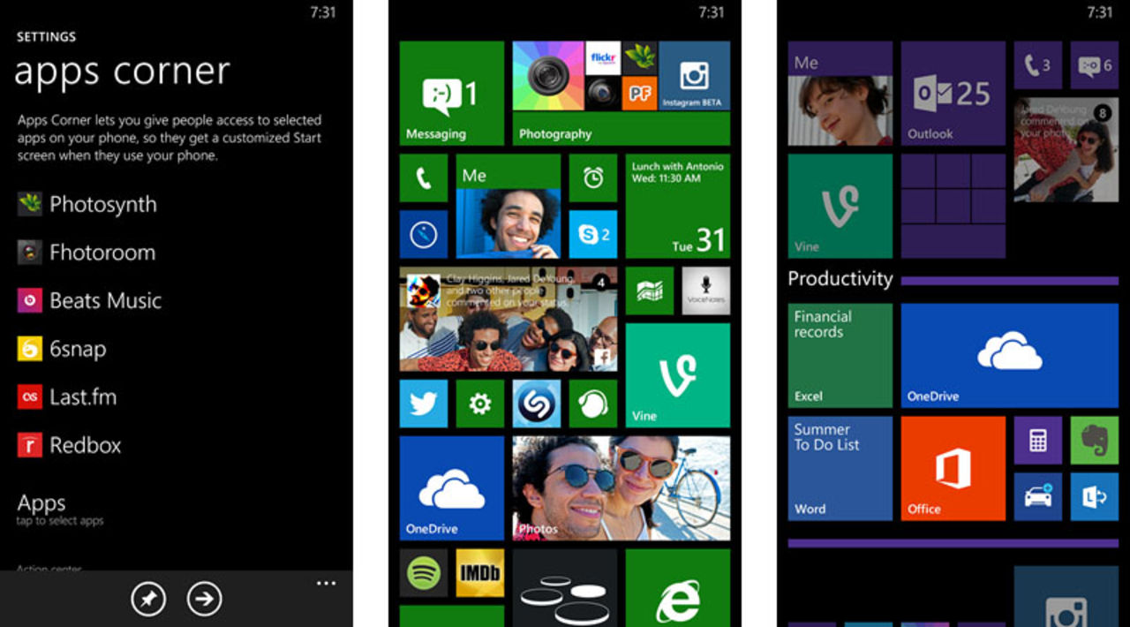This screenshot has height=627, width=1130.
Task: Launch Internet Explorer from its tile
Action: point(678,596)
